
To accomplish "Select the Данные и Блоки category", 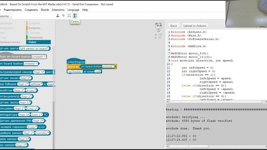I will [10, 42].
